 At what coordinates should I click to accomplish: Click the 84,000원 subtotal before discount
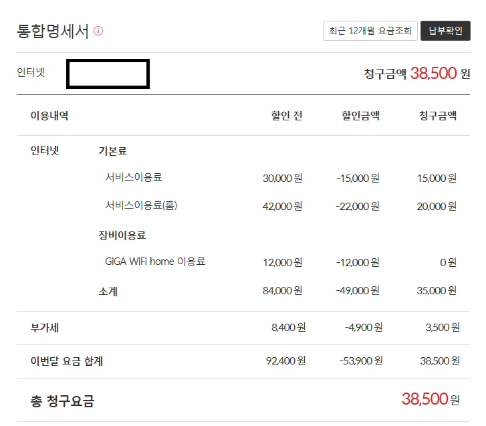pos(283,291)
